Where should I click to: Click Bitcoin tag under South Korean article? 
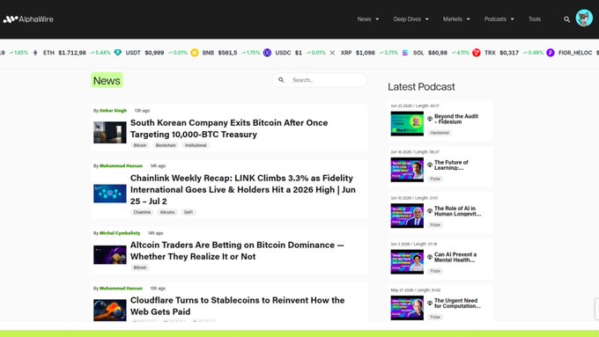[140, 145]
